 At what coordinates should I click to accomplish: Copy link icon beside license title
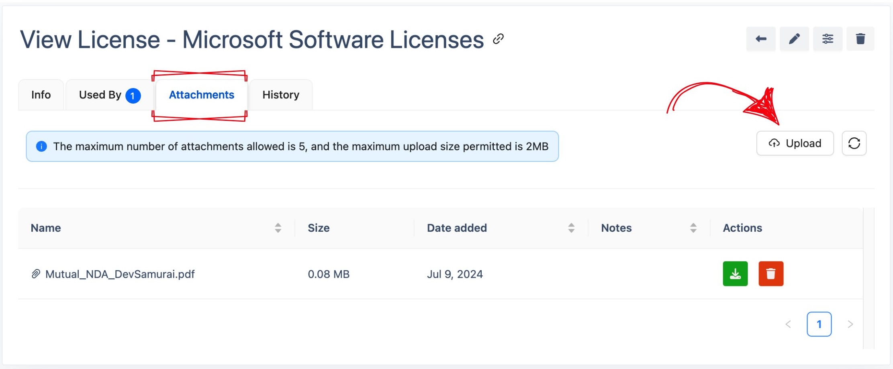click(x=498, y=39)
